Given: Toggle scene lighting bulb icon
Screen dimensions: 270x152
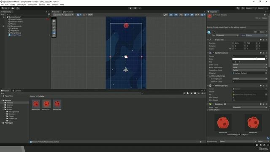Looking at the screenshot, I should [176, 15].
